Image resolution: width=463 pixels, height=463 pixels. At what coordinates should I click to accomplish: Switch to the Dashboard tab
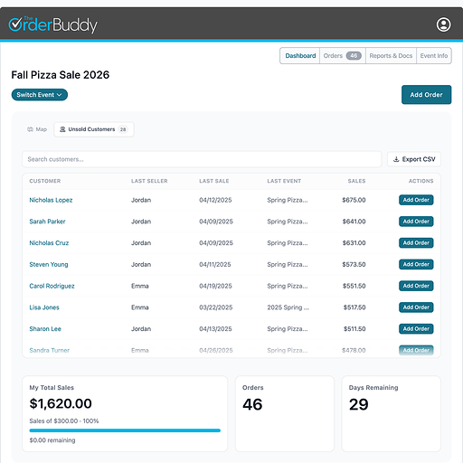pos(300,56)
